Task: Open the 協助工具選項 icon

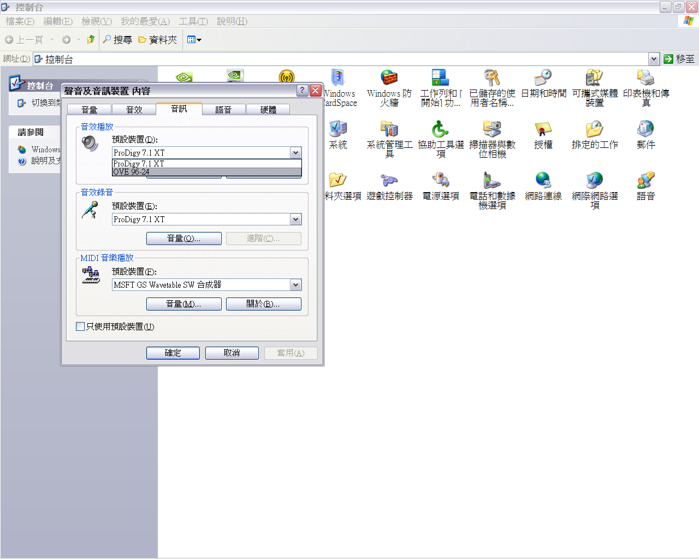Action: click(441, 139)
